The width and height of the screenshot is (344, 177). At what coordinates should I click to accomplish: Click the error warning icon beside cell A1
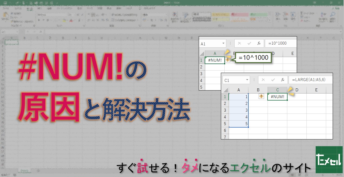point(228,60)
